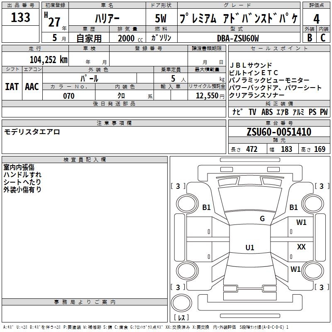Screen dimensions: 332x332
Task: Select the interior color クロ
Action: [121, 96]
